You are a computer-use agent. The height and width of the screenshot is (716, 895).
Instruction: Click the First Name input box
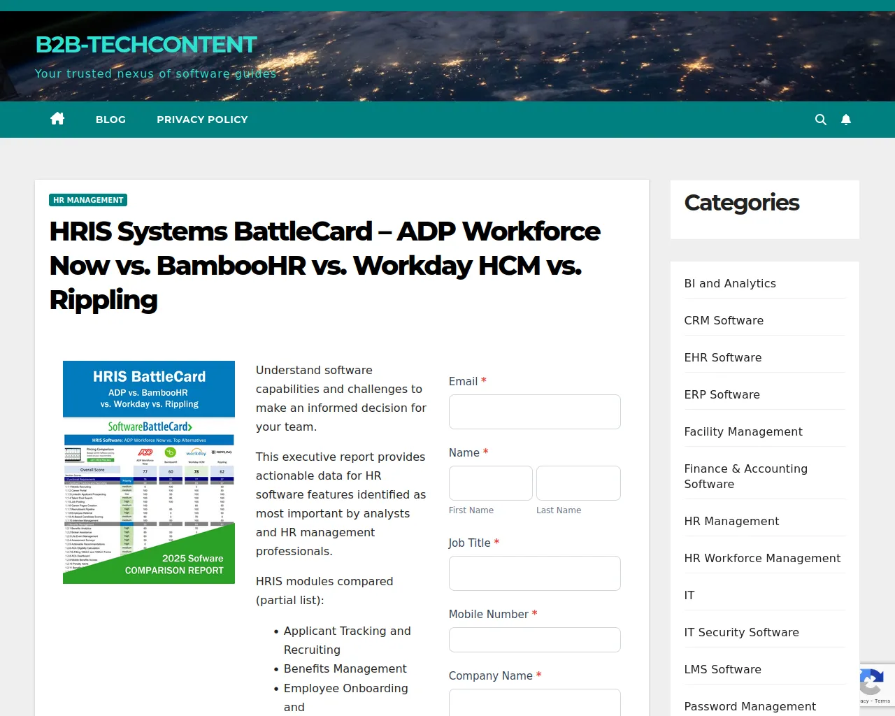[490, 483]
